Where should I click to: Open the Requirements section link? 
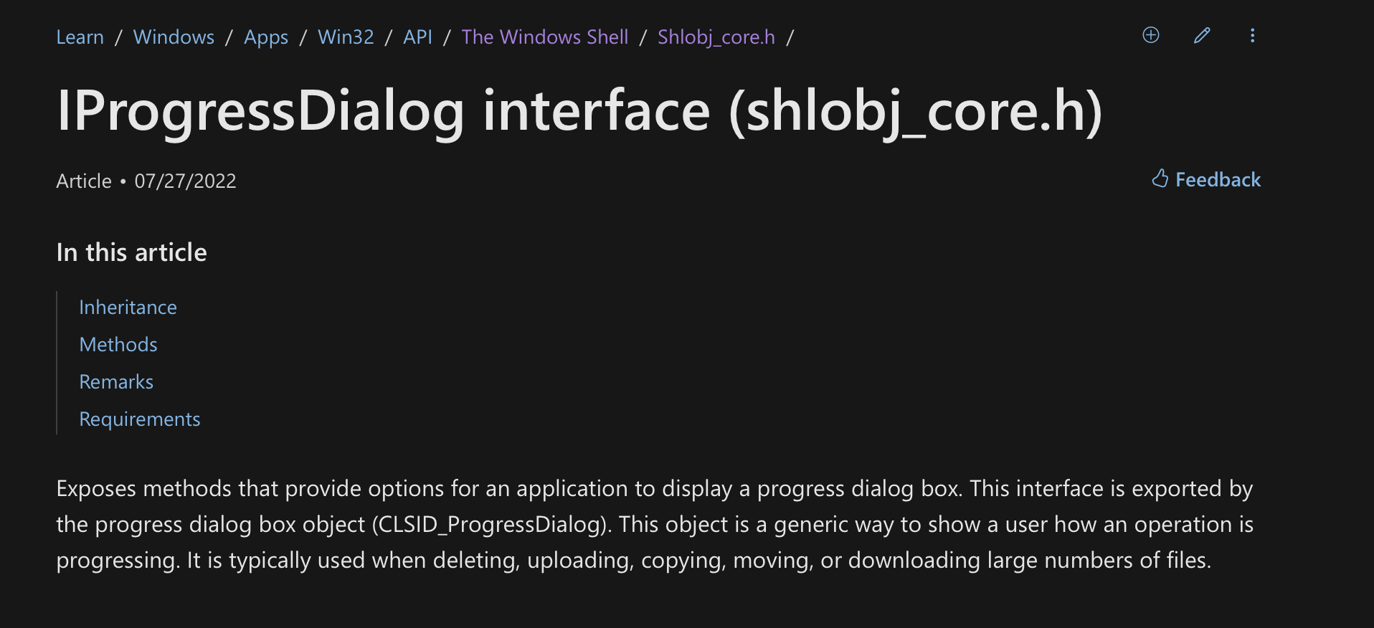140,419
